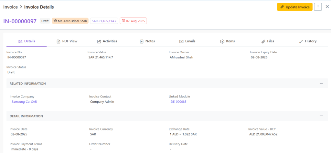
Task: Open the Samsung Co. SAR company link
Action: point(24,102)
